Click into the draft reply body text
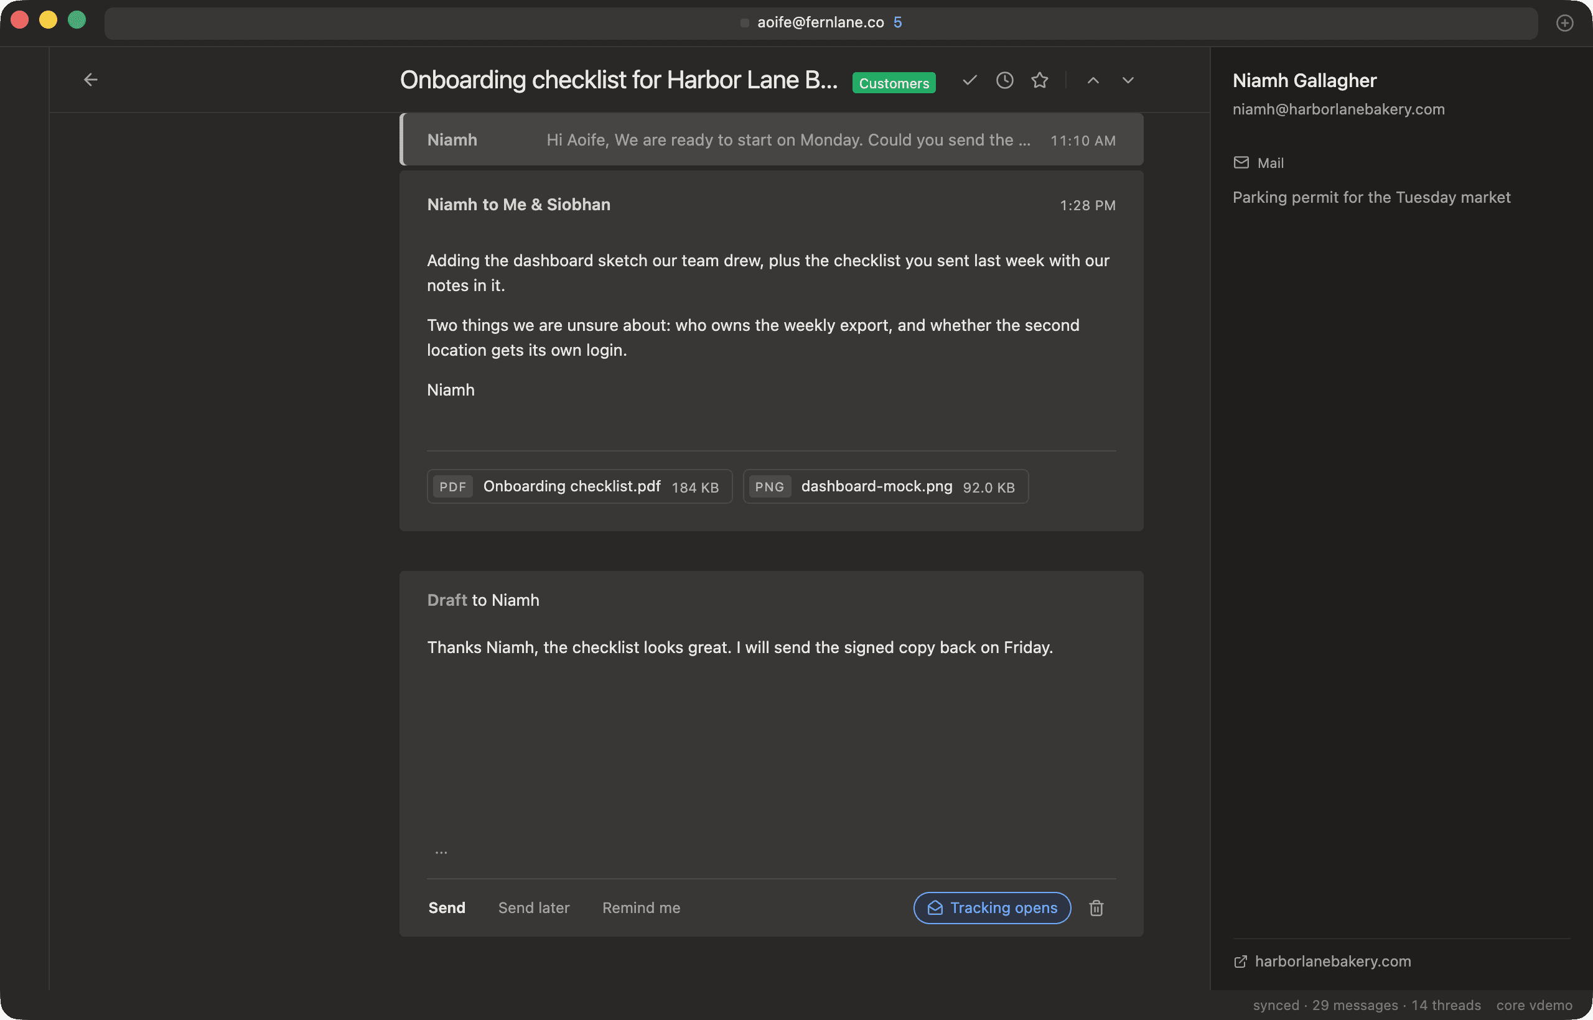The height and width of the screenshot is (1020, 1593). (x=739, y=647)
